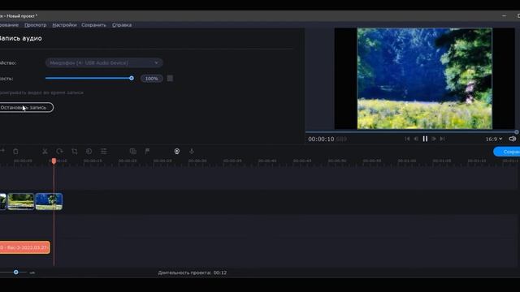Click the webcam record video icon
520x292 pixels.
point(177,152)
